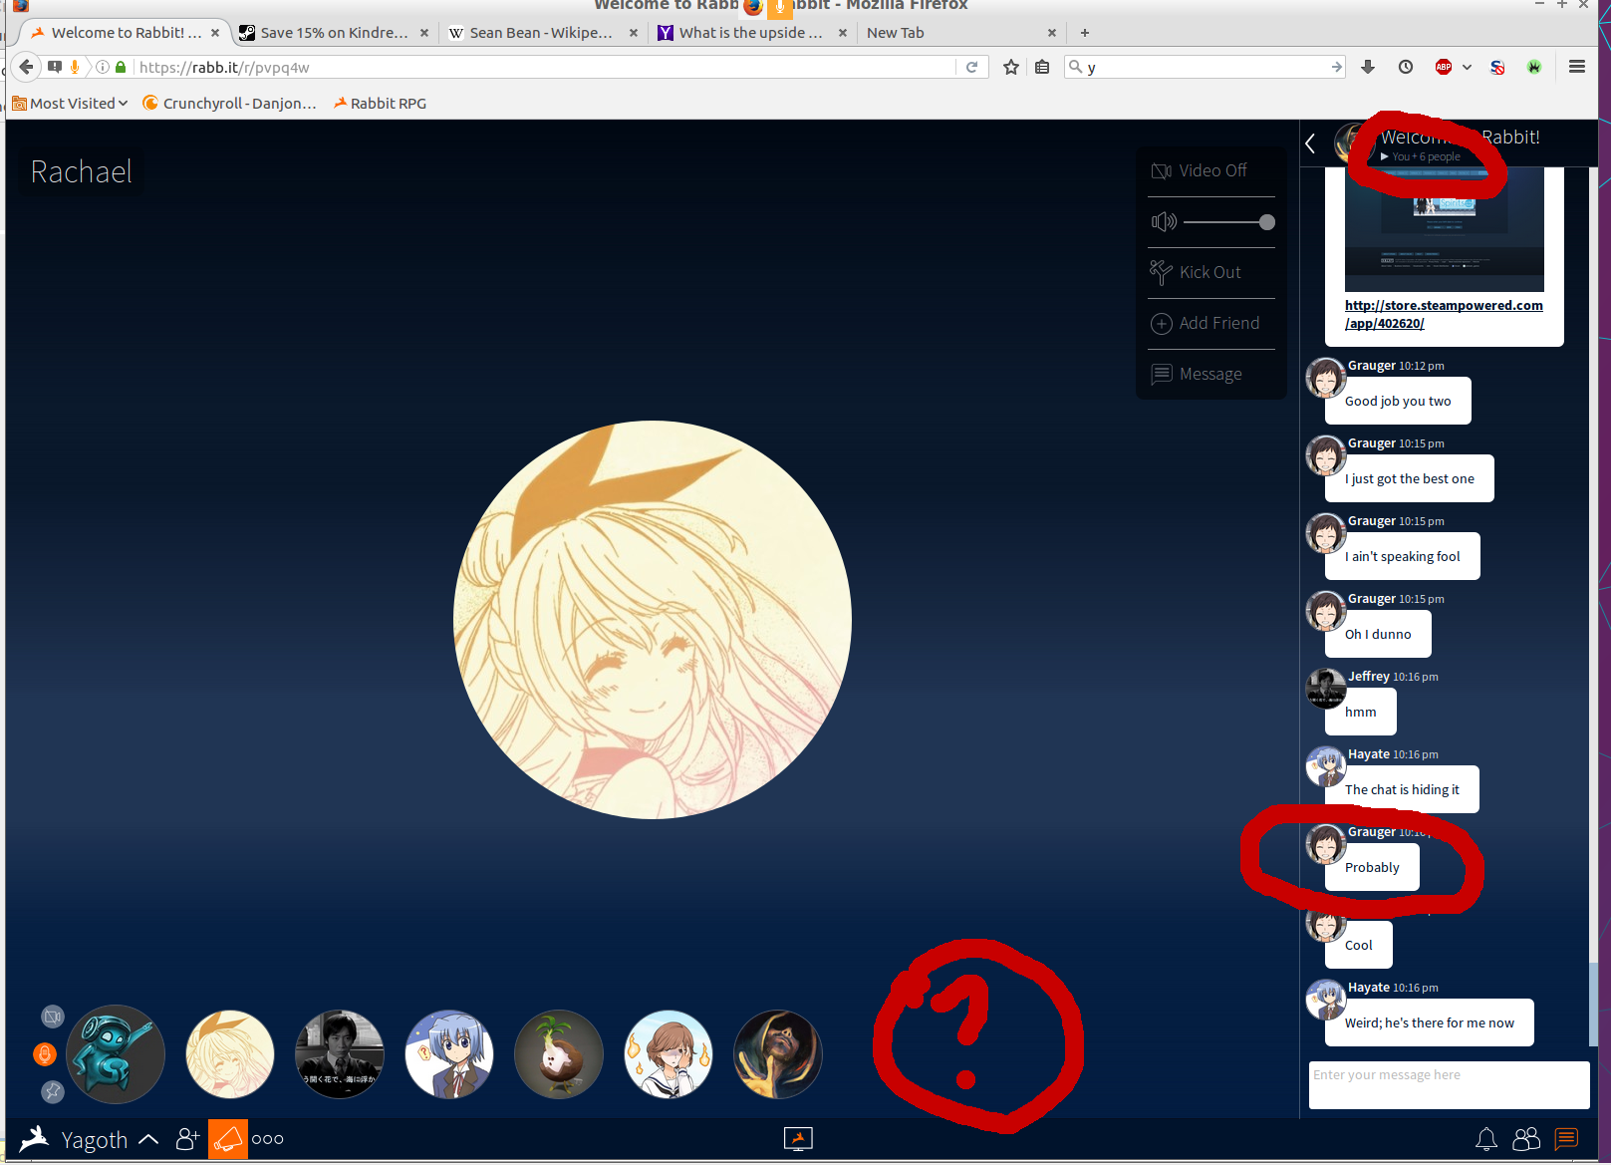Open the Rabbit RPG bookmark
This screenshot has height=1165, width=1611.
pyautogui.click(x=380, y=103)
